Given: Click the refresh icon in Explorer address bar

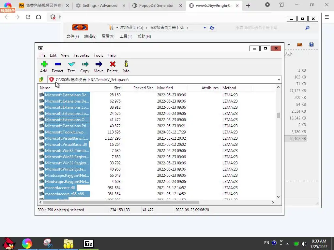Looking at the screenshot, I should [212, 28].
